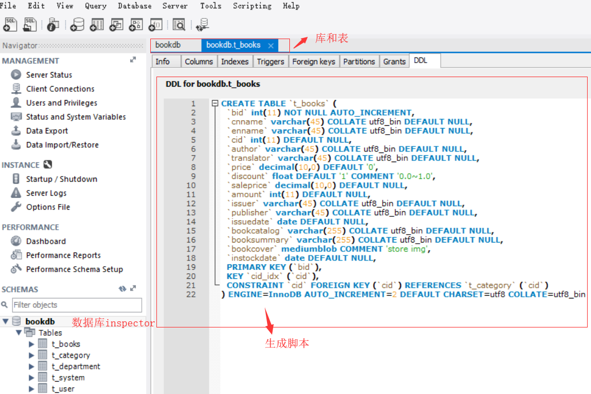Create a new schema

coord(77,25)
